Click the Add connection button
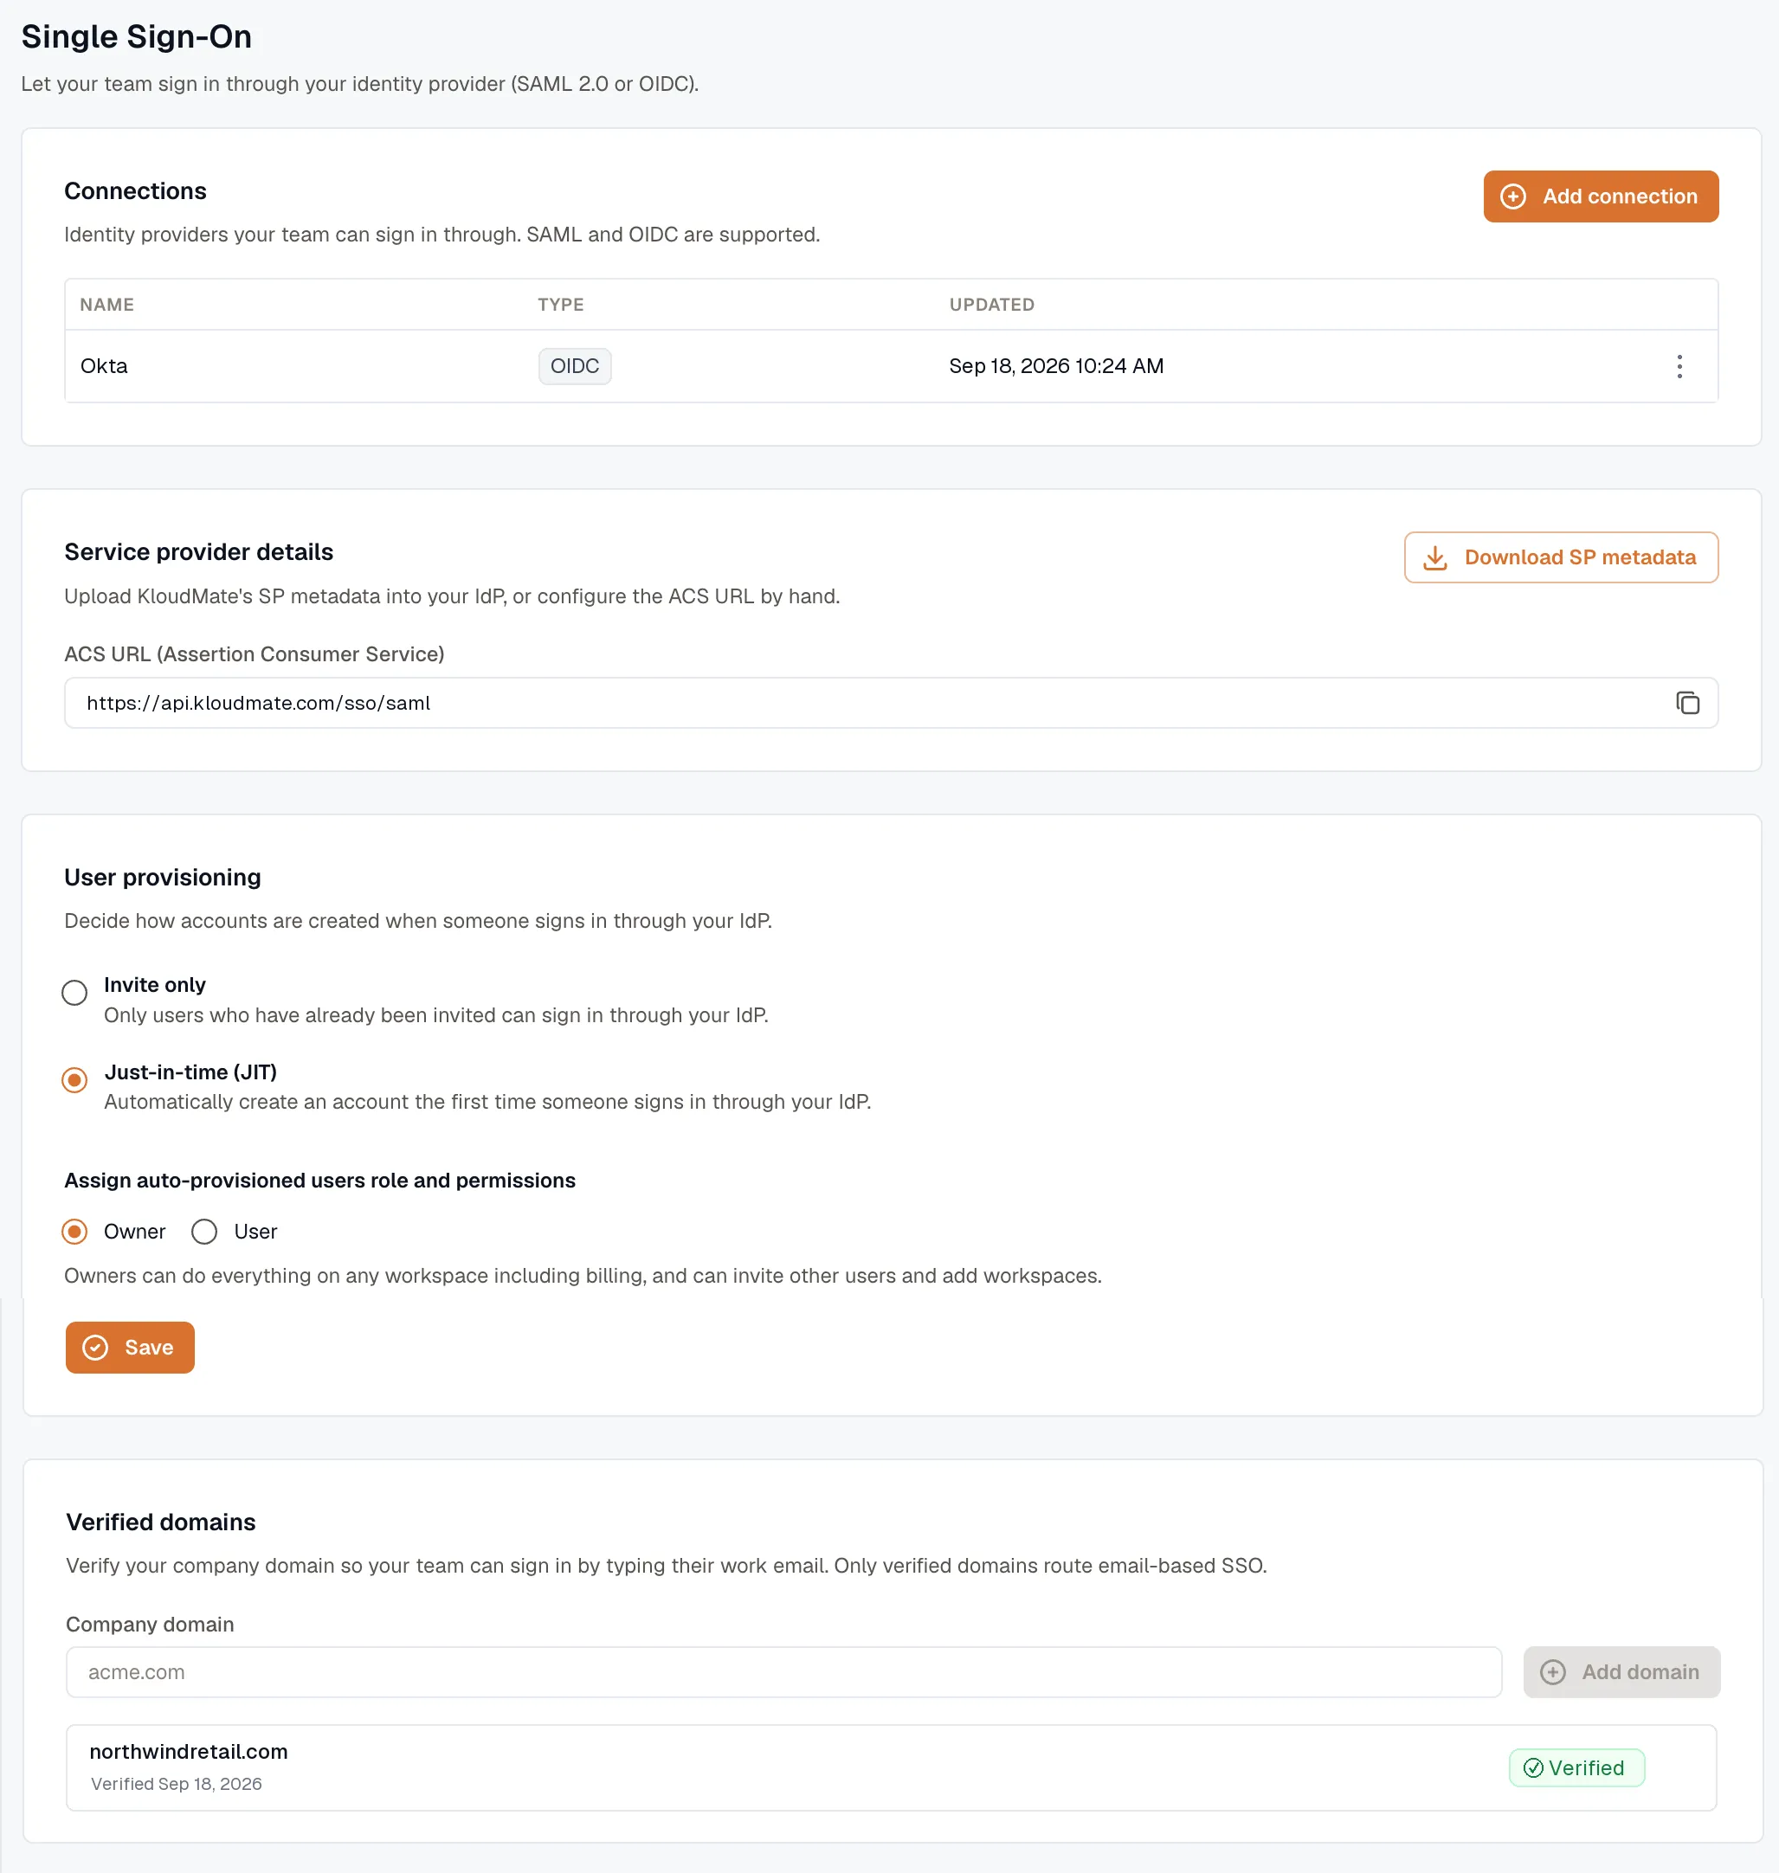Viewport: 1779px width, 1873px height. [1600, 196]
